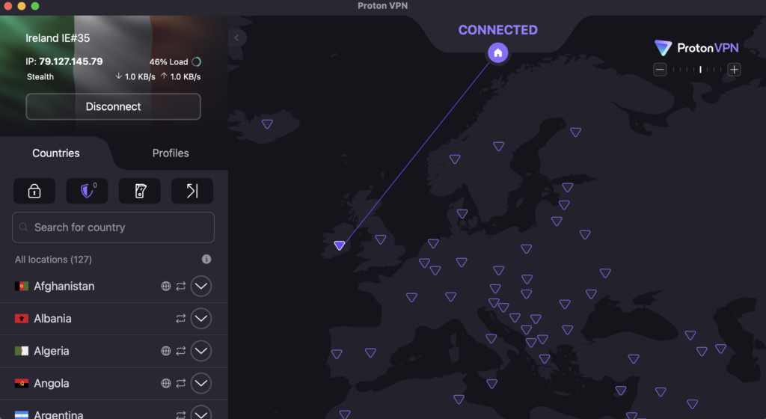Select the United Kingdom map marker
The image size is (766, 419).
pyautogui.click(x=381, y=239)
